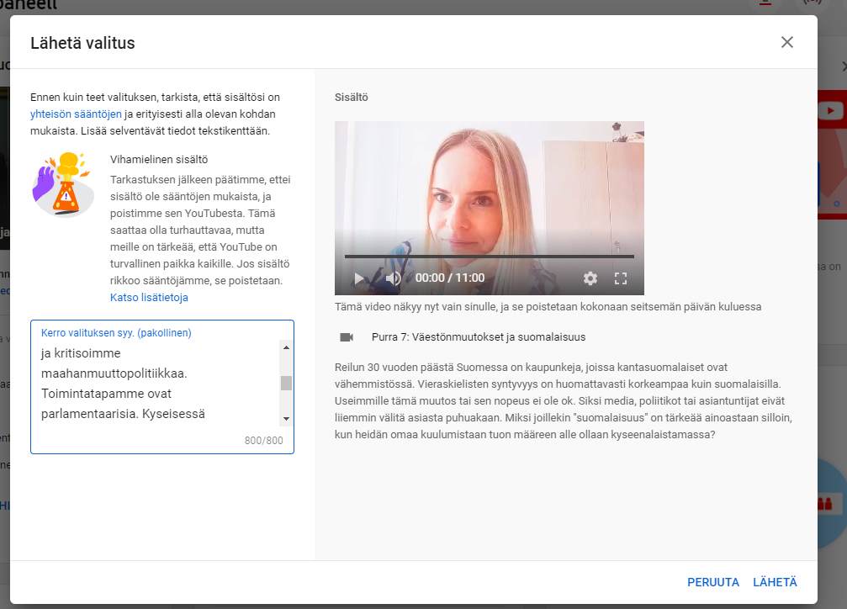Play the video preview
The image size is (847, 609).
[359, 278]
